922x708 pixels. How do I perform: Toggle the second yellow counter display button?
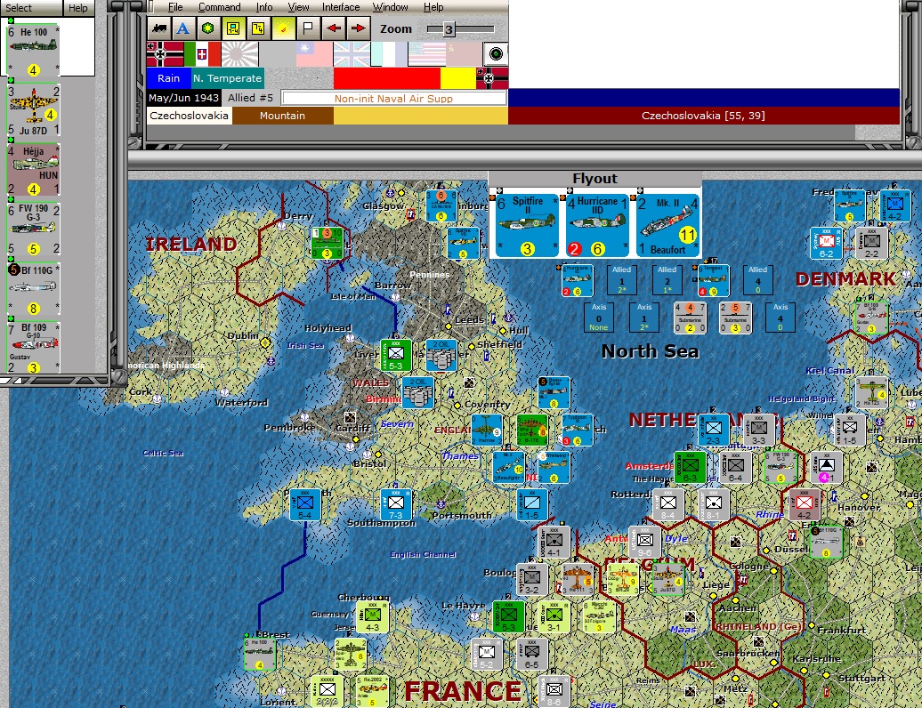257,28
